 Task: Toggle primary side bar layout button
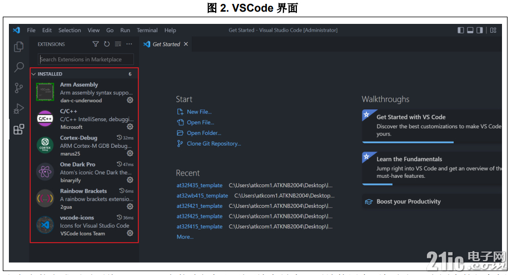pos(460,31)
